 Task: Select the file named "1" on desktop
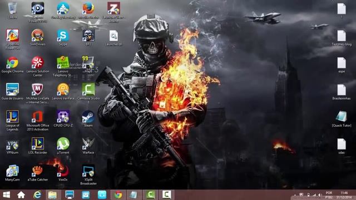click(342, 11)
